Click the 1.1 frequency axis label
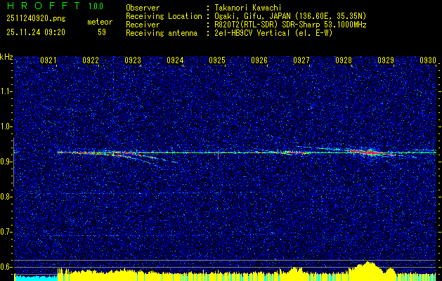The height and width of the screenshot is (281, 442). [x=6, y=91]
